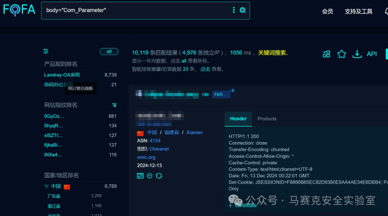Open the FOFA logo home link
Viewport: 388px width, 216px height.
pos(19,10)
